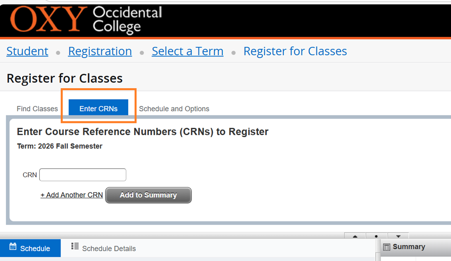The image size is (451, 261).
Task: Toggle to the Schedule view
Action: coord(30,248)
